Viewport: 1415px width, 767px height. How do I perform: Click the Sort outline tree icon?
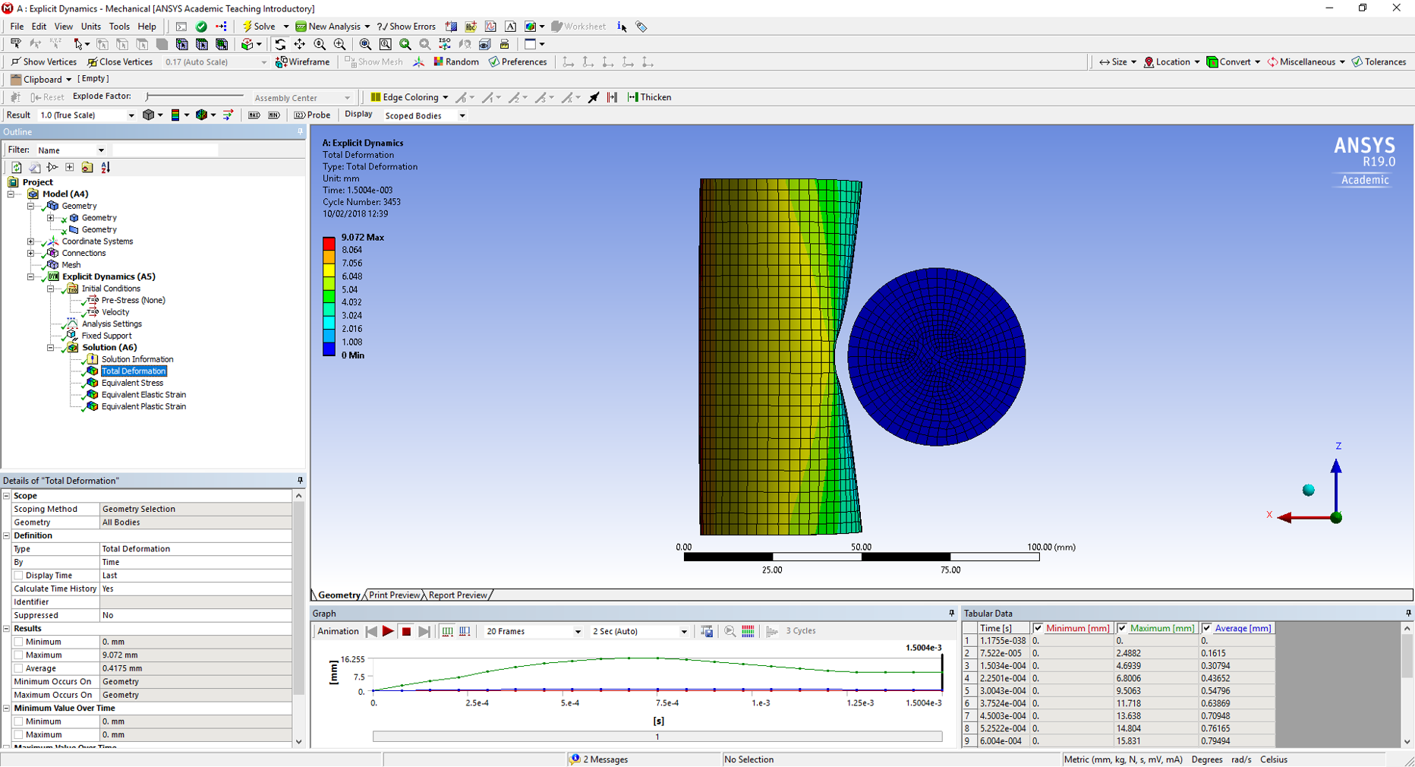point(106,167)
